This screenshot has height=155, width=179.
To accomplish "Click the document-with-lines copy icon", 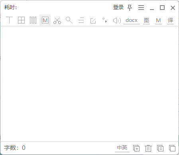I will 160,148.
